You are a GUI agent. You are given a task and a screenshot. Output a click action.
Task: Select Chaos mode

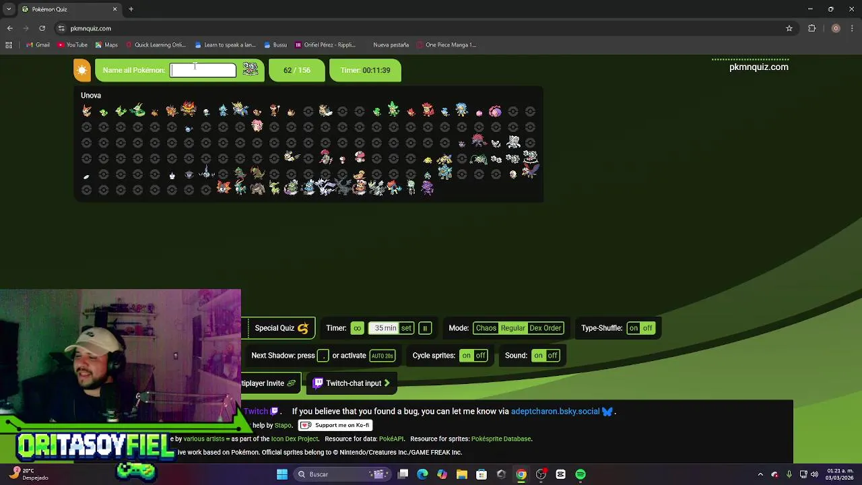pos(486,328)
